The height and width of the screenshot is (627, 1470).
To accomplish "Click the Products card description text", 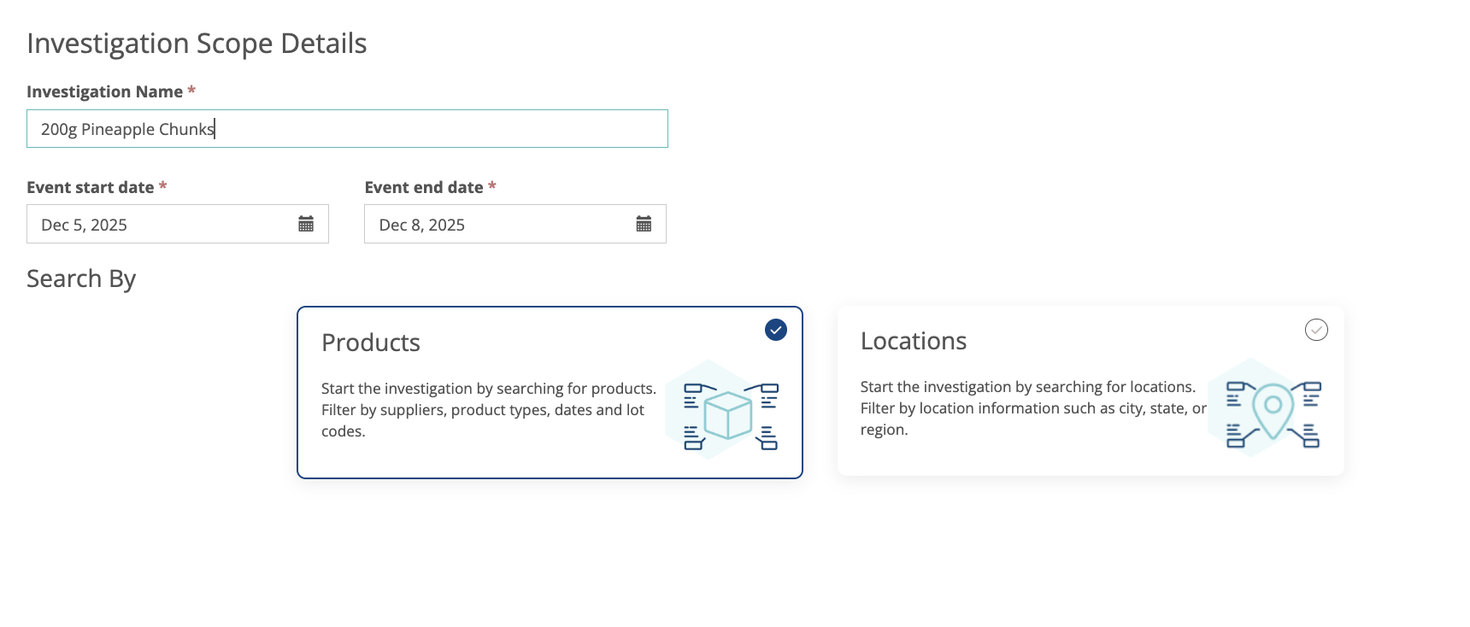I will coord(487,410).
